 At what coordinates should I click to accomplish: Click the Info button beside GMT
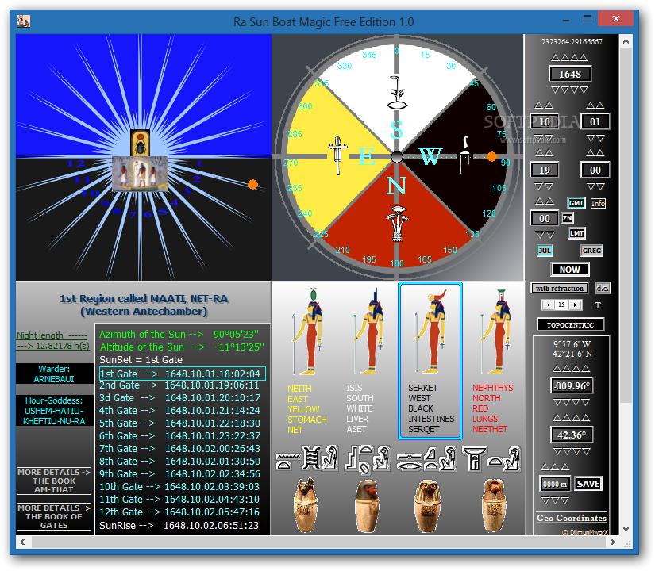pyautogui.click(x=598, y=203)
